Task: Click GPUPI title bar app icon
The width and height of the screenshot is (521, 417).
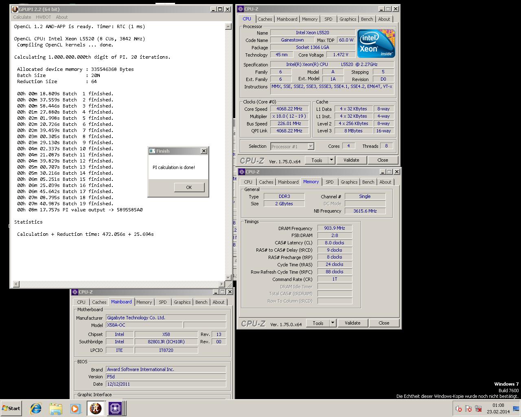Action: click(15, 9)
